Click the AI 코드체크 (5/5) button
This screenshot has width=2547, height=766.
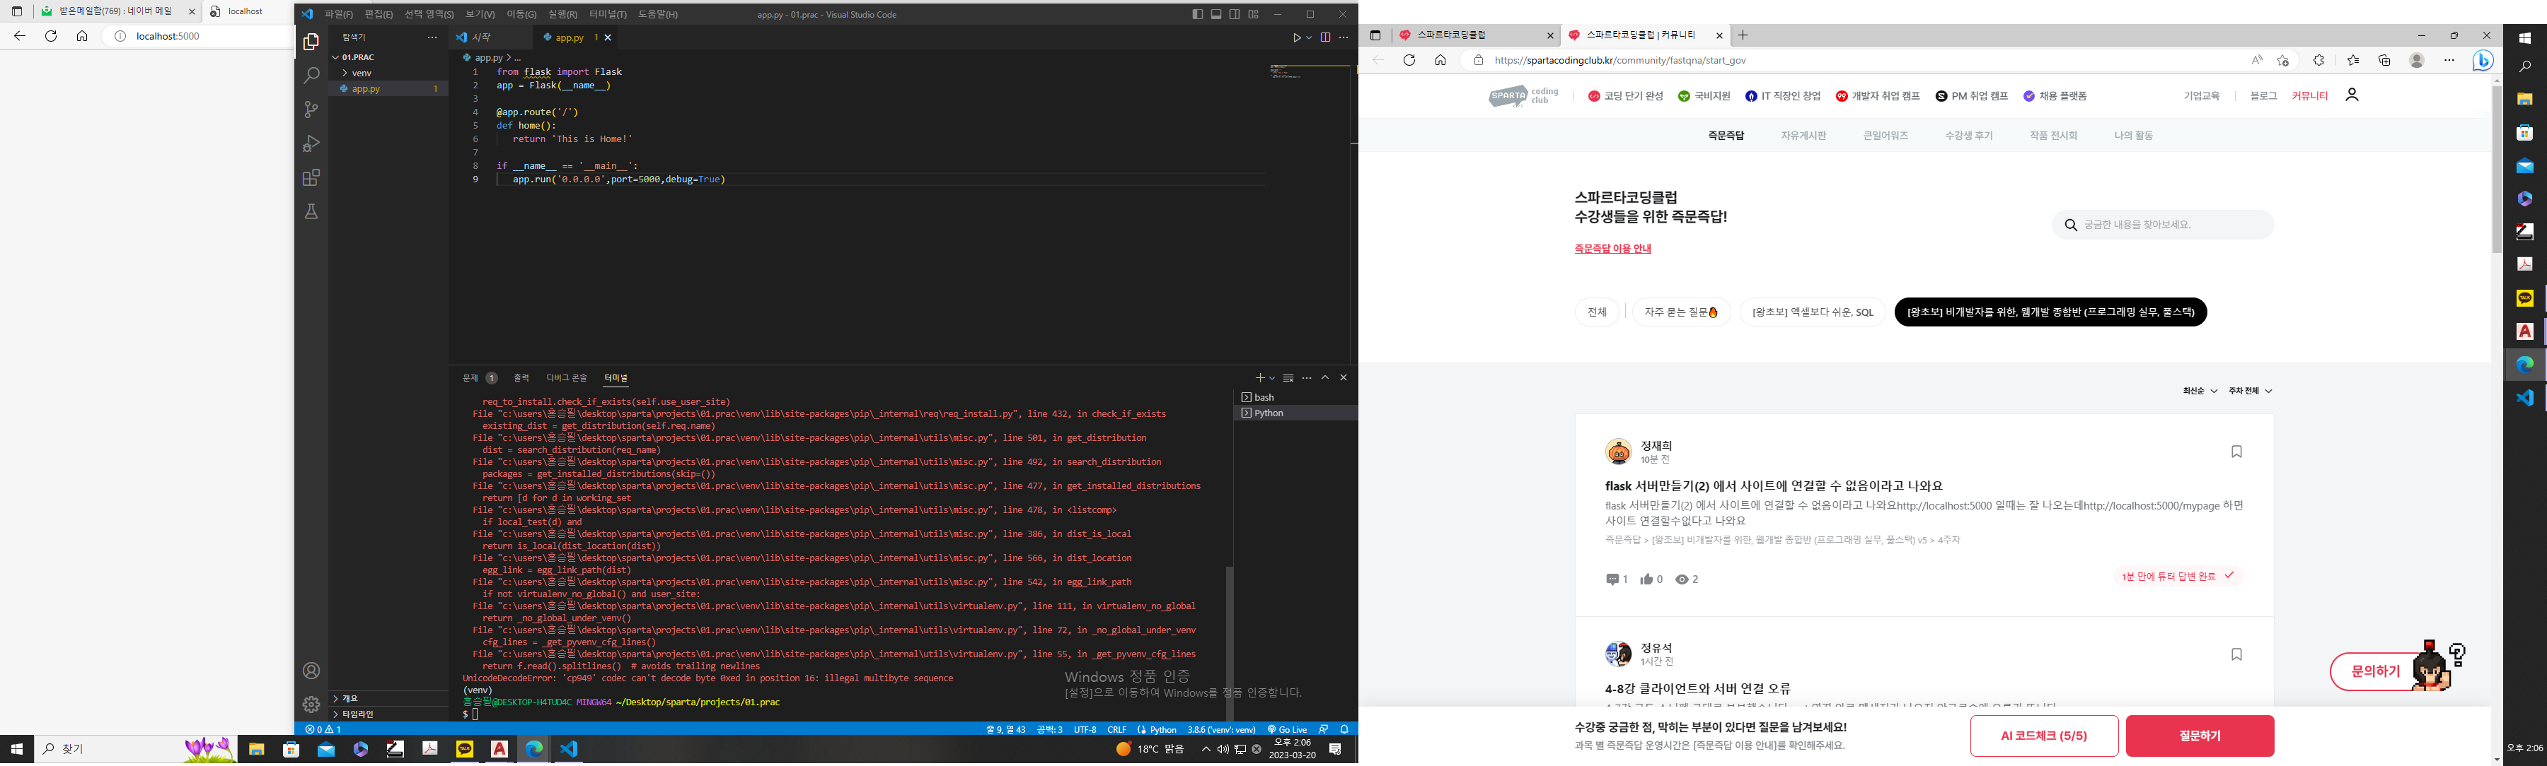click(x=2044, y=736)
